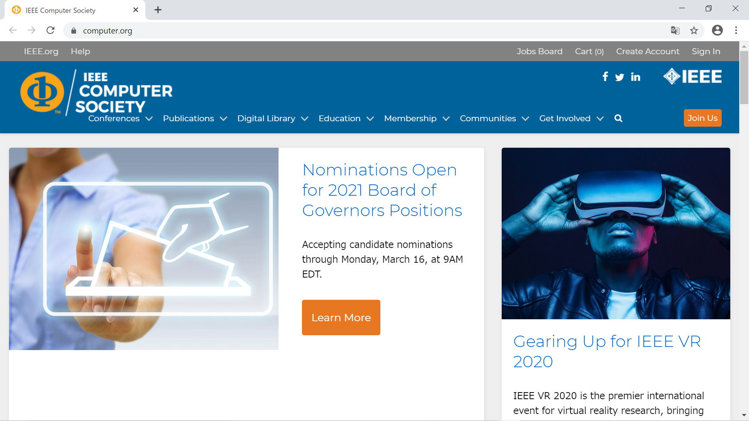Open the Jobs Board link
The image size is (749, 421).
(x=540, y=51)
